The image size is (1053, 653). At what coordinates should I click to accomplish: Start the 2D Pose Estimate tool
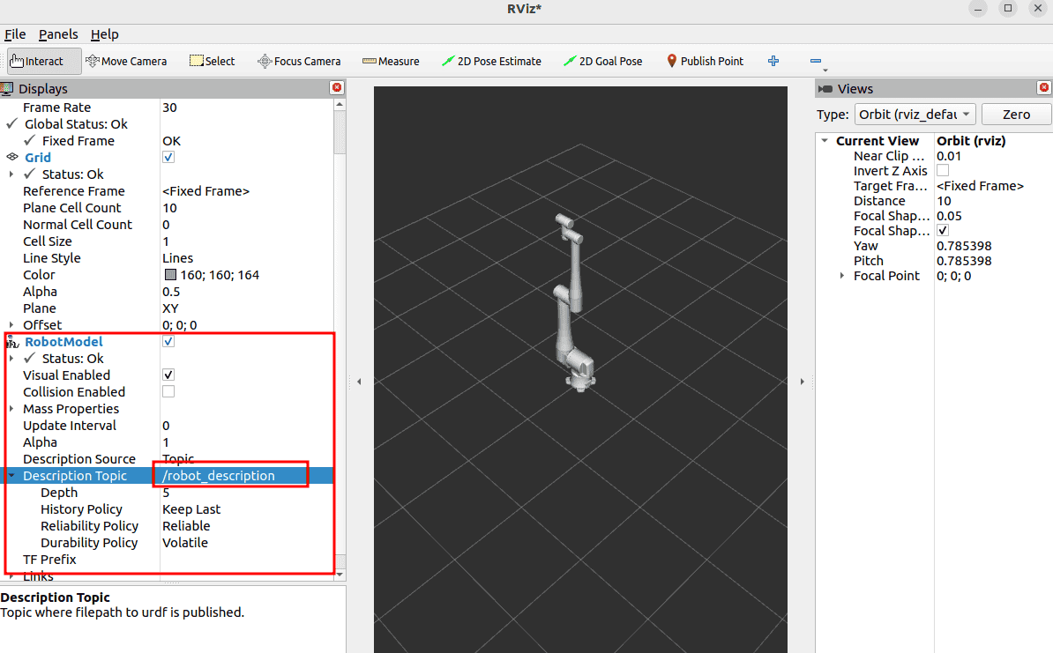pyautogui.click(x=491, y=61)
